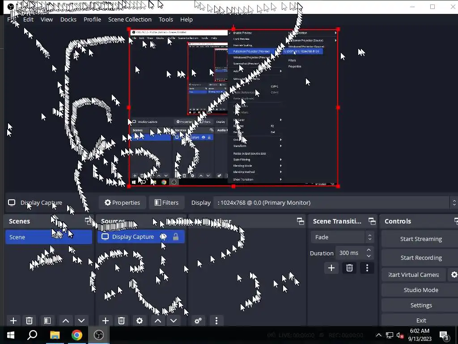Open the Tools menu
The image size is (458, 344).
[166, 19]
